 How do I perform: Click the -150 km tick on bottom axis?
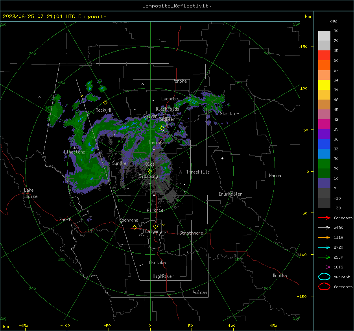24,326
